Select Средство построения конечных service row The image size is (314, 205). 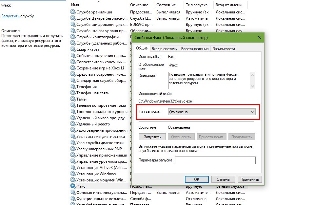pos(101,74)
